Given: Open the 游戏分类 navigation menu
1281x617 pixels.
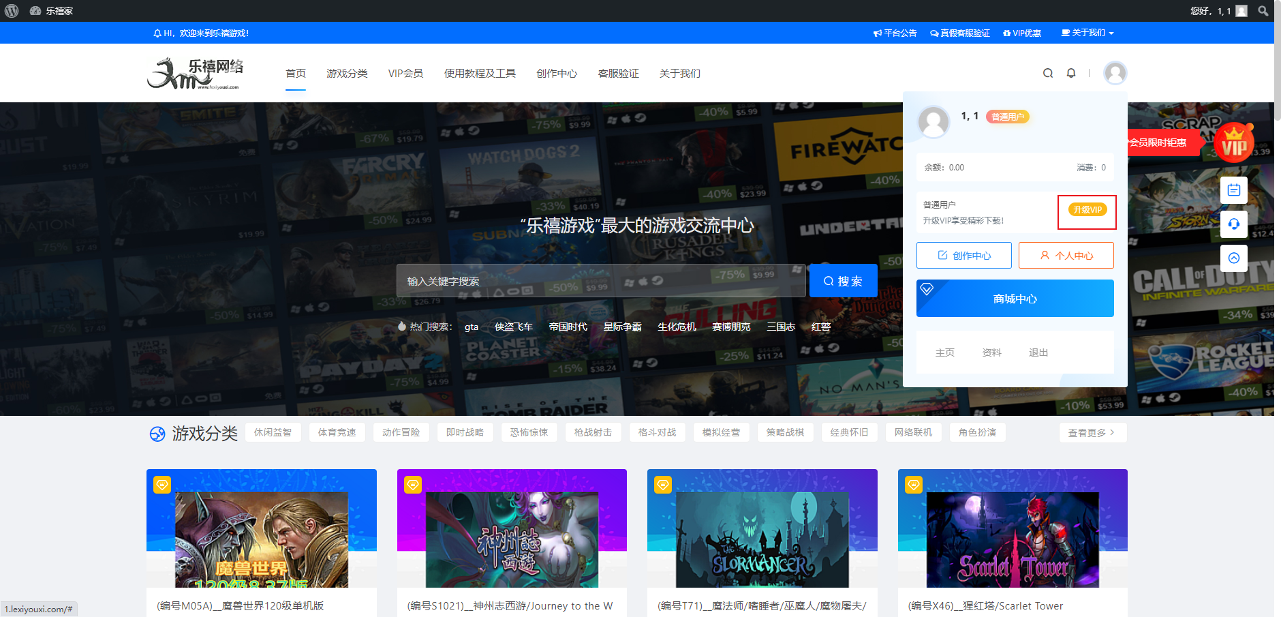Looking at the screenshot, I should [347, 73].
